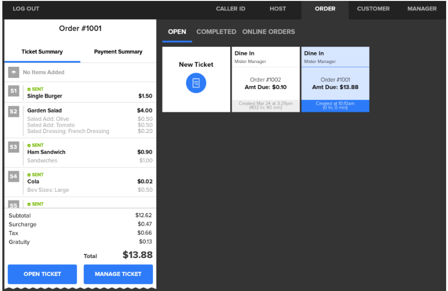Screen dimensions: 448x291
Task: Open the COMPLETED orders tab
Action: click(216, 31)
